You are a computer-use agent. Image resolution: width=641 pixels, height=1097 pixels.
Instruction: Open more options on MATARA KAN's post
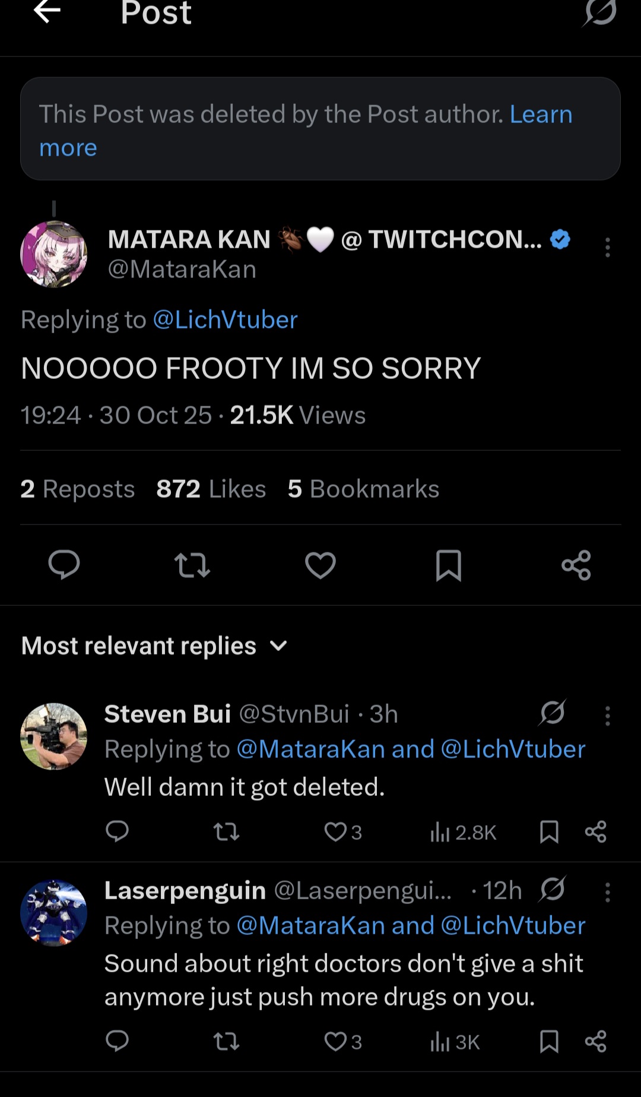tap(607, 247)
